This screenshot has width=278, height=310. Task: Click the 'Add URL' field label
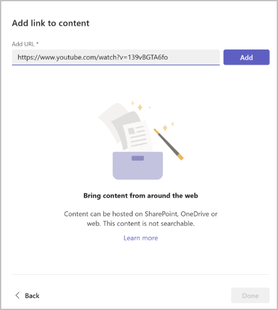point(23,44)
